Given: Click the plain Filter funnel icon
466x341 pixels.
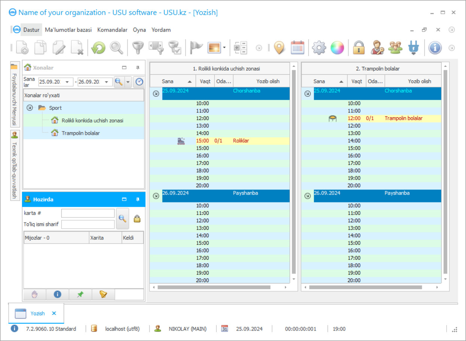Looking at the screenshot, I should click(138, 48).
